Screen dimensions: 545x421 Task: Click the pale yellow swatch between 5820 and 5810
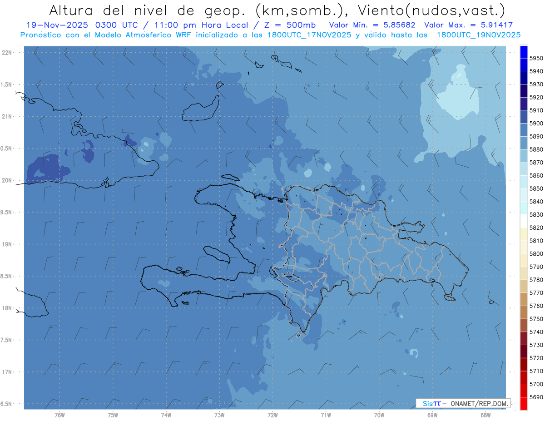point(524,234)
